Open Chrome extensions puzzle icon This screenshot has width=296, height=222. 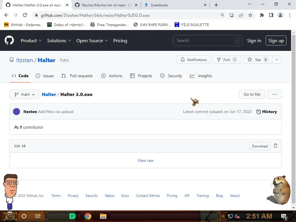click(262, 15)
